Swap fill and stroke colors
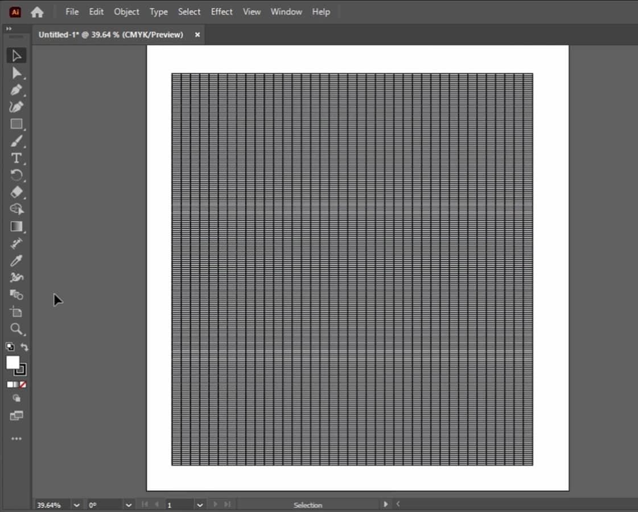Viewport: 638px width, 512px height. 24,347
